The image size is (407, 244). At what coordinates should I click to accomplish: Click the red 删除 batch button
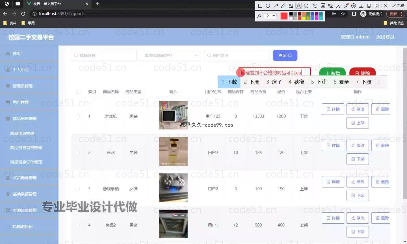tap(362, 72)
